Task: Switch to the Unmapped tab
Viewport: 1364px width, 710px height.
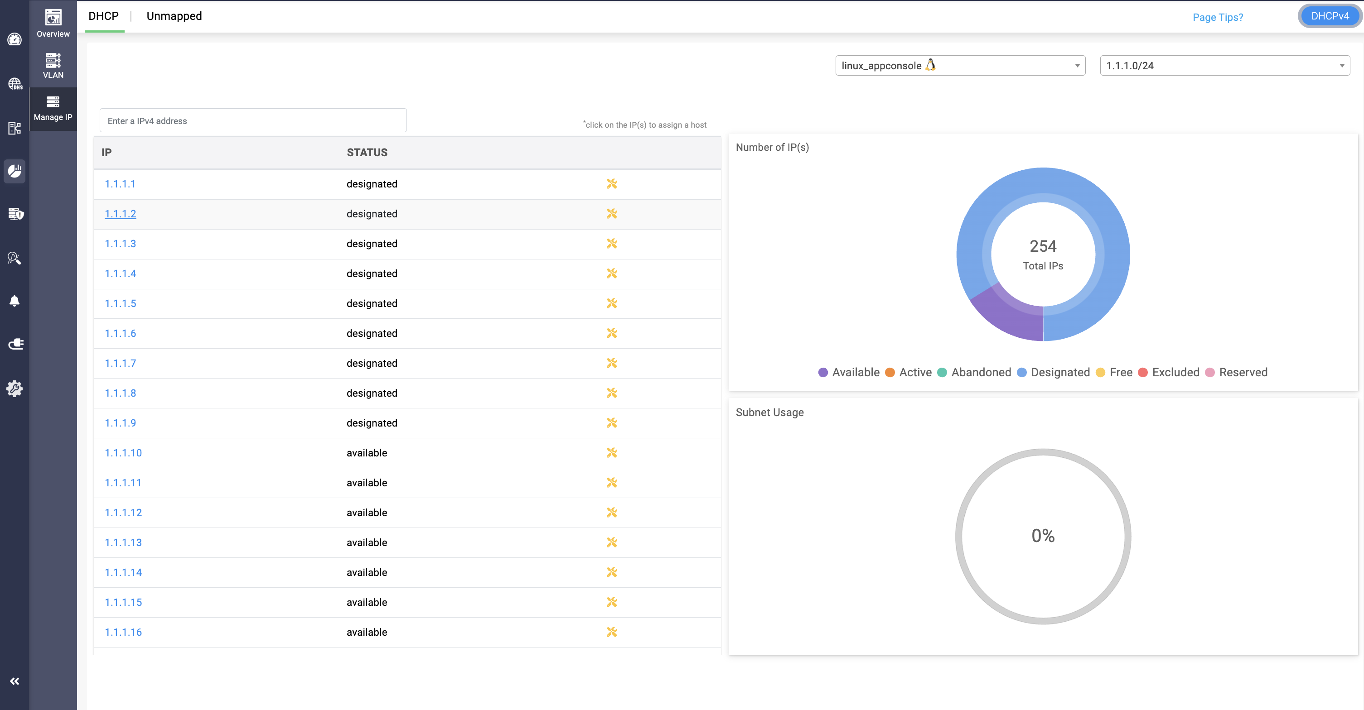Action: coord(174,16)
